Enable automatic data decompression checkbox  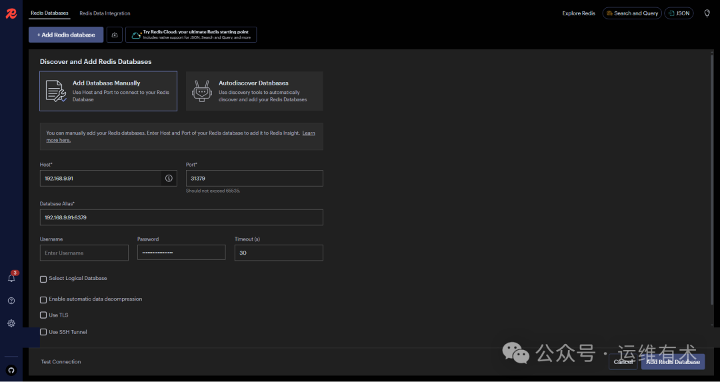click(x=43, y=300)
